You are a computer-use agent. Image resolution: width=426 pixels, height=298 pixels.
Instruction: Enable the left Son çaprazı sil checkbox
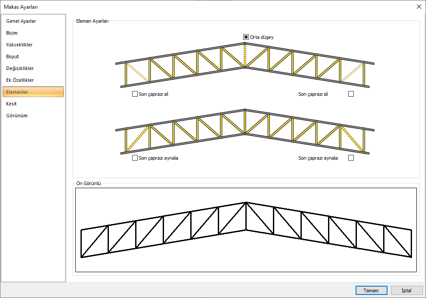point(135,94)
